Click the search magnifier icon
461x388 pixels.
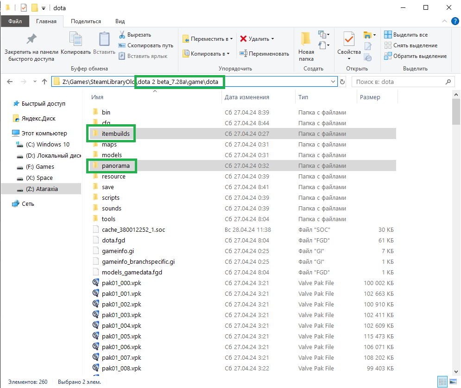click(448, 82)
